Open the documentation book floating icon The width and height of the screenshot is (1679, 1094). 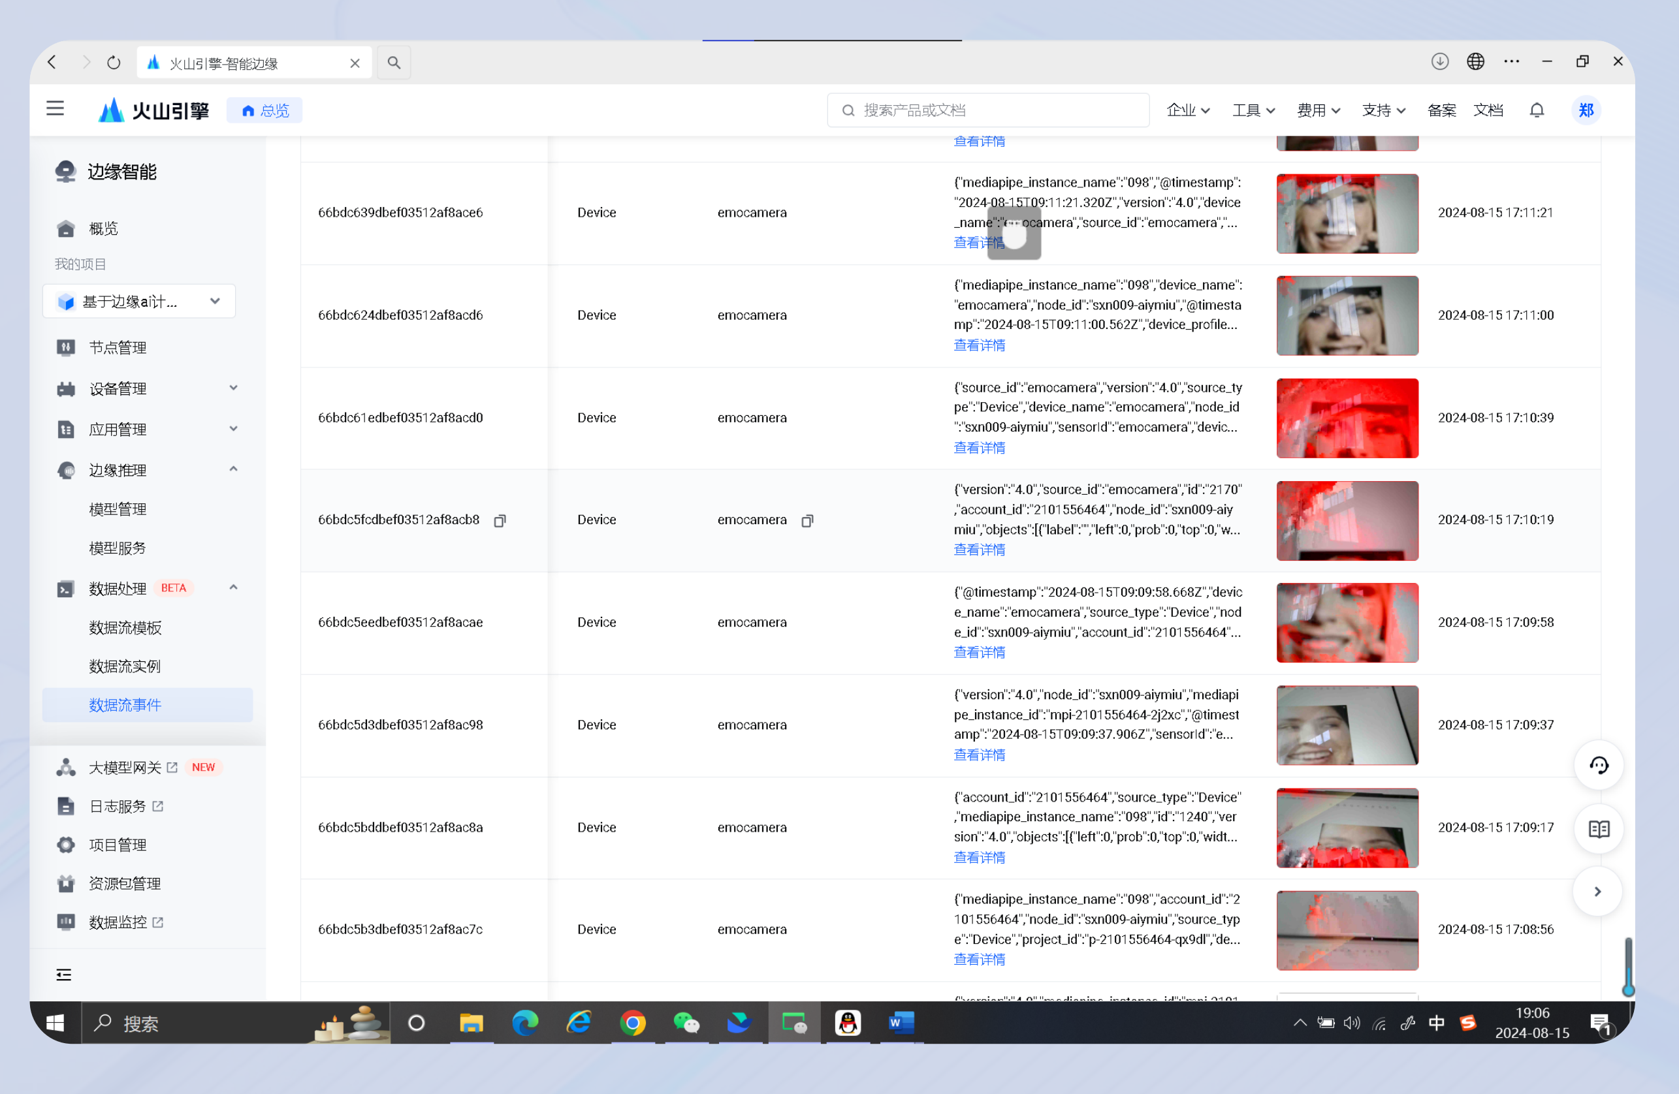point(1598,828)
